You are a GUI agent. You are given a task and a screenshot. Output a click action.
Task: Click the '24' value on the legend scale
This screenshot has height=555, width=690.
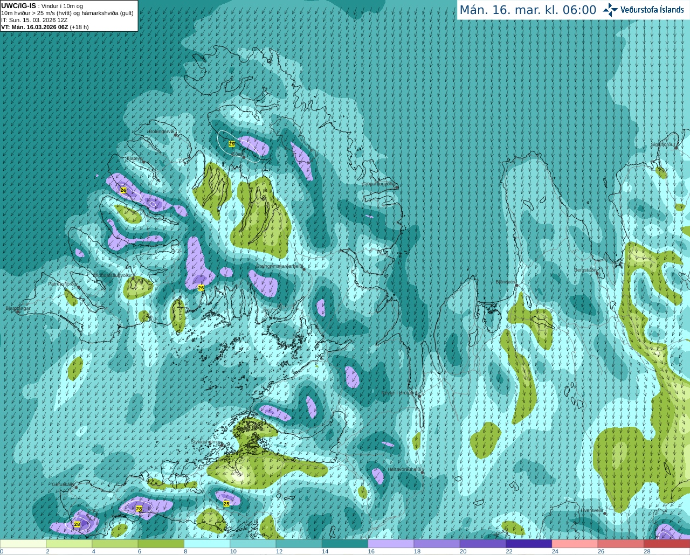point(555,551)
